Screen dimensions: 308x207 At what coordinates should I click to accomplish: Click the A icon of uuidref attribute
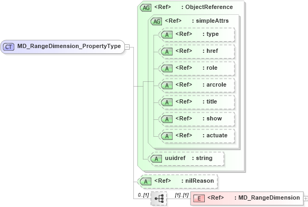pyautogui.click(x=156, y=158)
